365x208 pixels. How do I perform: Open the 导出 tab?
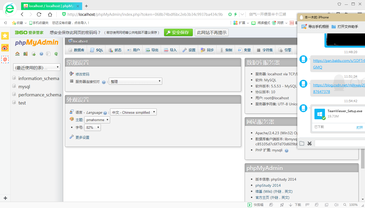(152, 50)
